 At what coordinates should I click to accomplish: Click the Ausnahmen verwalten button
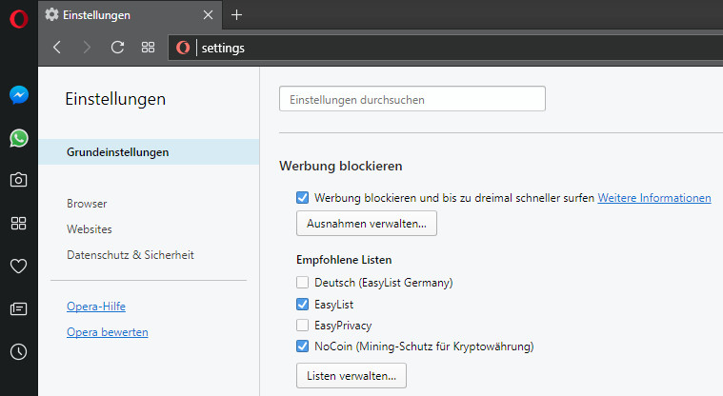[367, 224]
